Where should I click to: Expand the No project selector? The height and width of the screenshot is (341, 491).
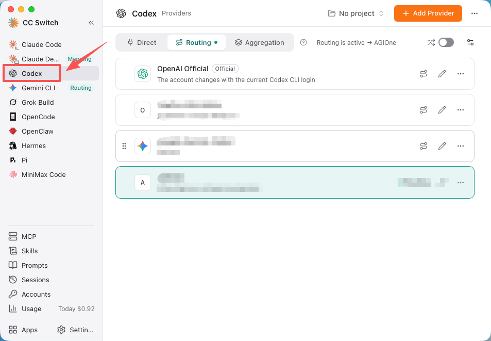(355, 13)
